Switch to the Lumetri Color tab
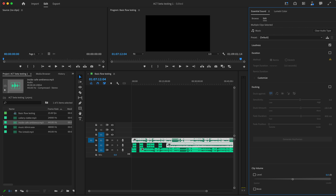Image resolution: width=336 pixels, height=196 pixels. 281,11
